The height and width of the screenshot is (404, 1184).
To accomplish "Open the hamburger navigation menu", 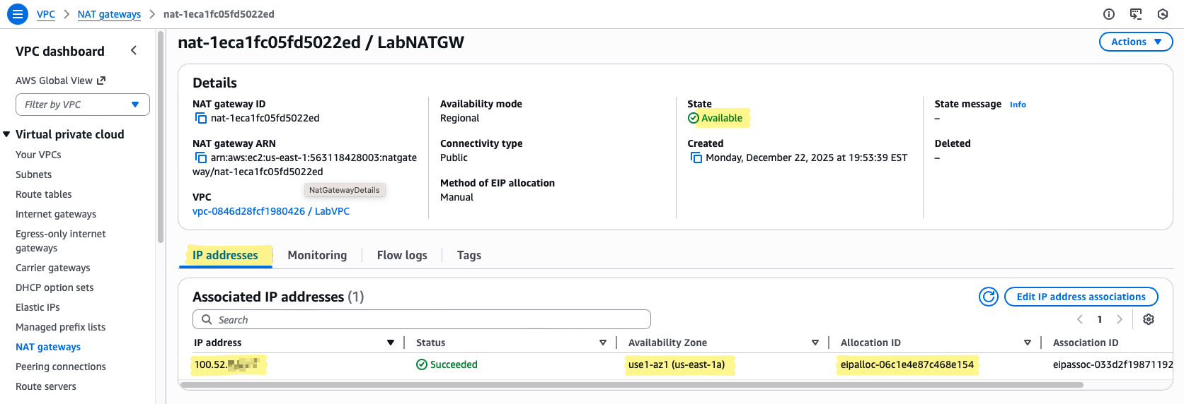I will pyautogui.click(x=18, y=14).
